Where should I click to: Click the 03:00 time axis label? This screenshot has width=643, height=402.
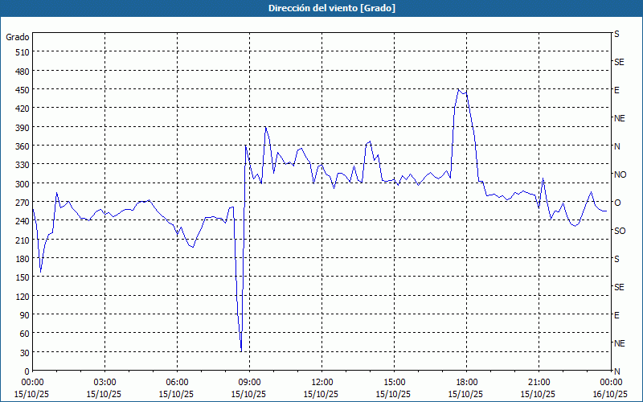point(104,383)
